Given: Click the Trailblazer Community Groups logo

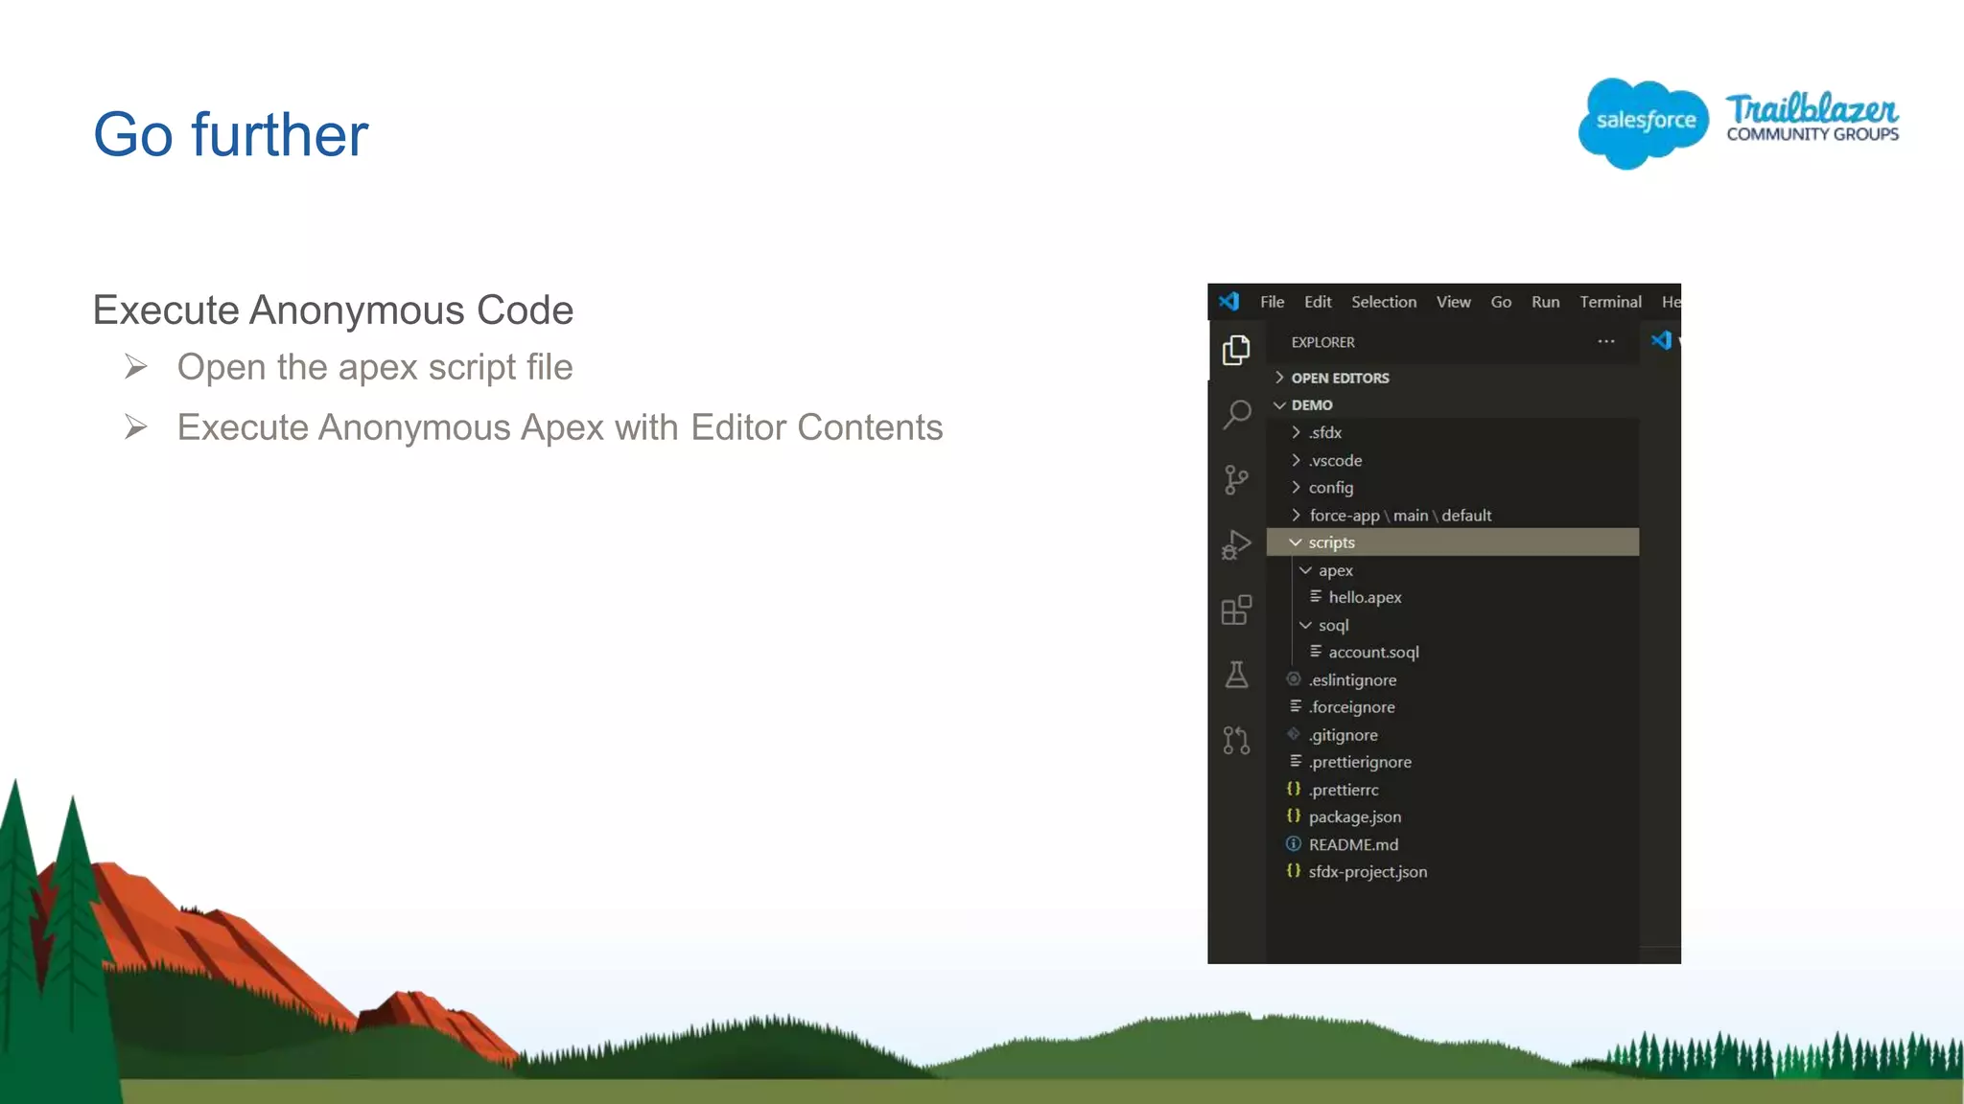Looking at the screenshot, I should click(x=1812, y=118).
